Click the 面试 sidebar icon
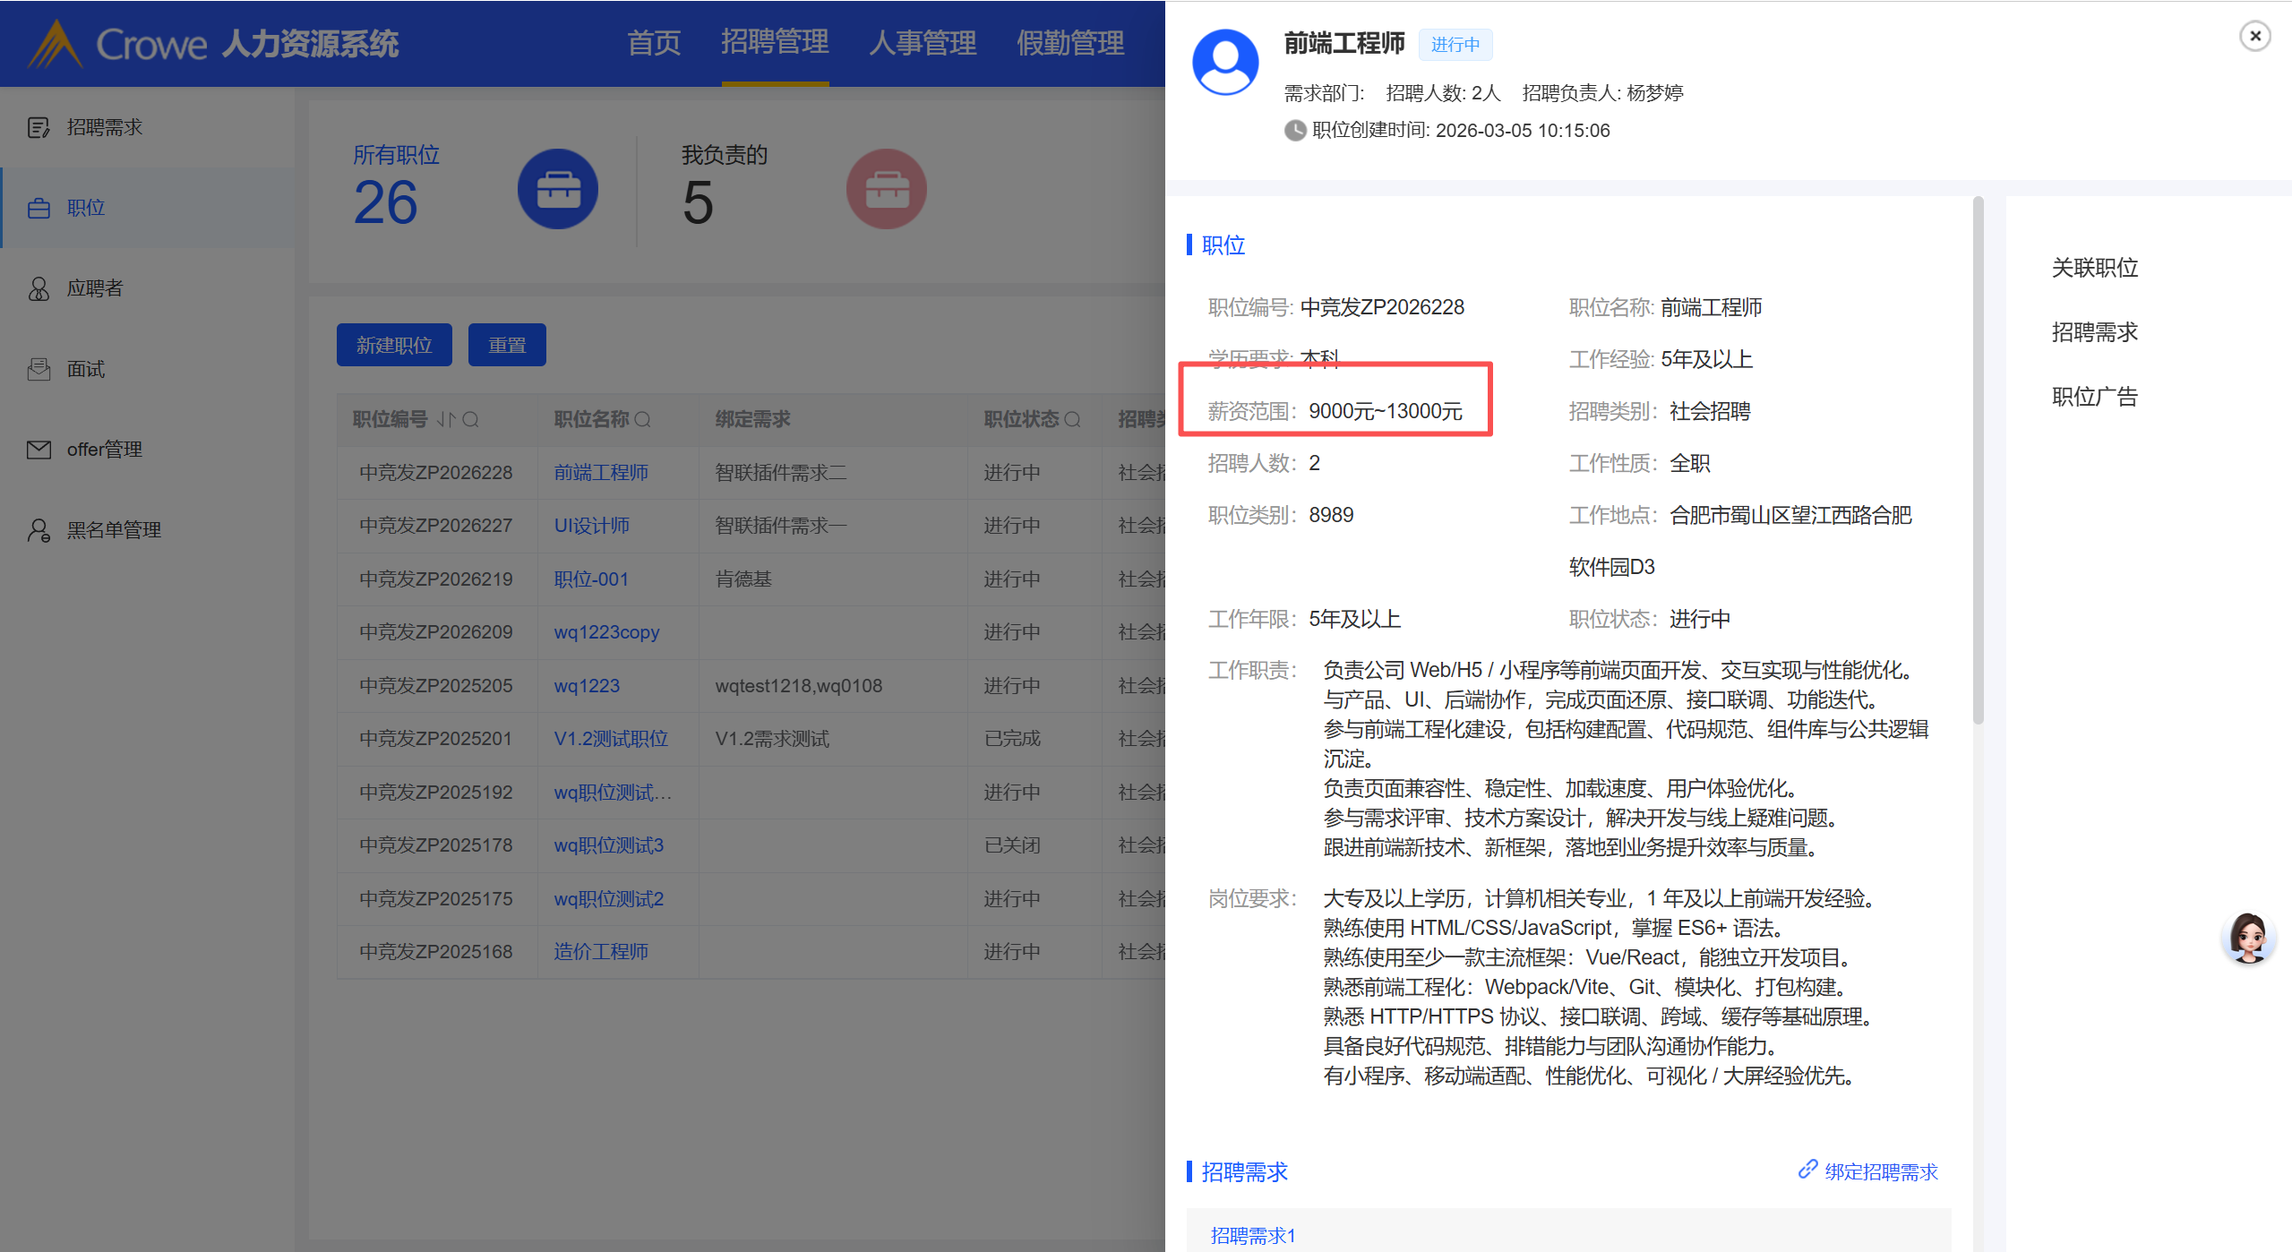Viewport: 2292px width, 1252px height. [39, 369]
